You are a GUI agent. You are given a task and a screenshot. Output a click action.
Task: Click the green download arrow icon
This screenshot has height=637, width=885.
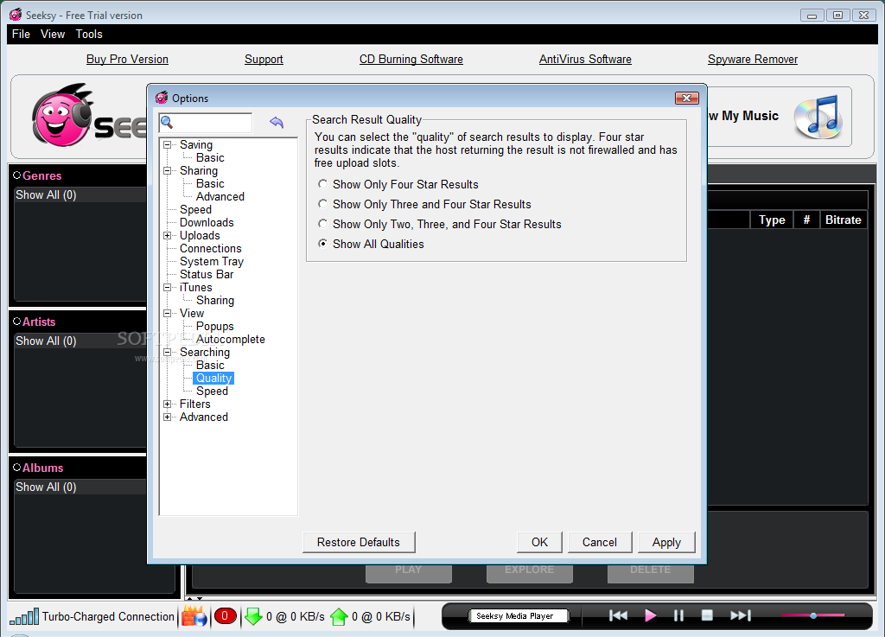pos(253,616)
